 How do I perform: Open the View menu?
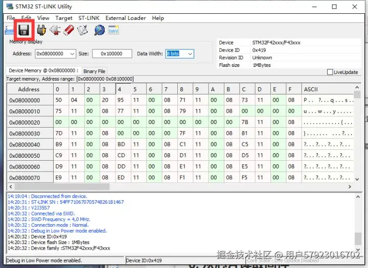[43, 18]
